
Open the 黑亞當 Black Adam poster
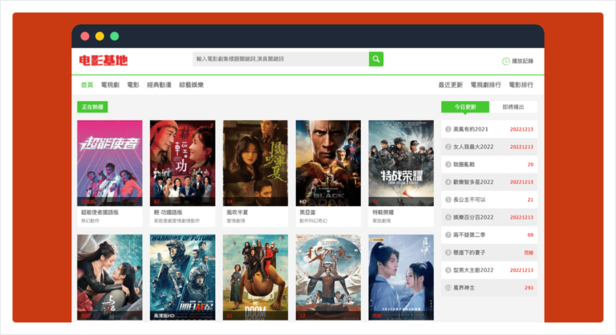pos(328,163)
